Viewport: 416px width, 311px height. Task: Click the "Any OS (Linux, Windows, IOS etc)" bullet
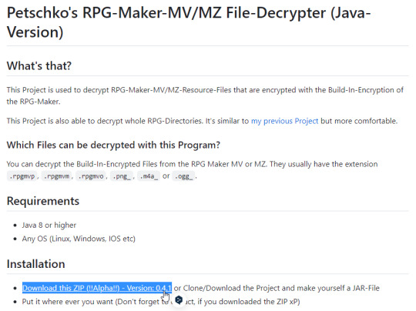click(x=79, y=239)
